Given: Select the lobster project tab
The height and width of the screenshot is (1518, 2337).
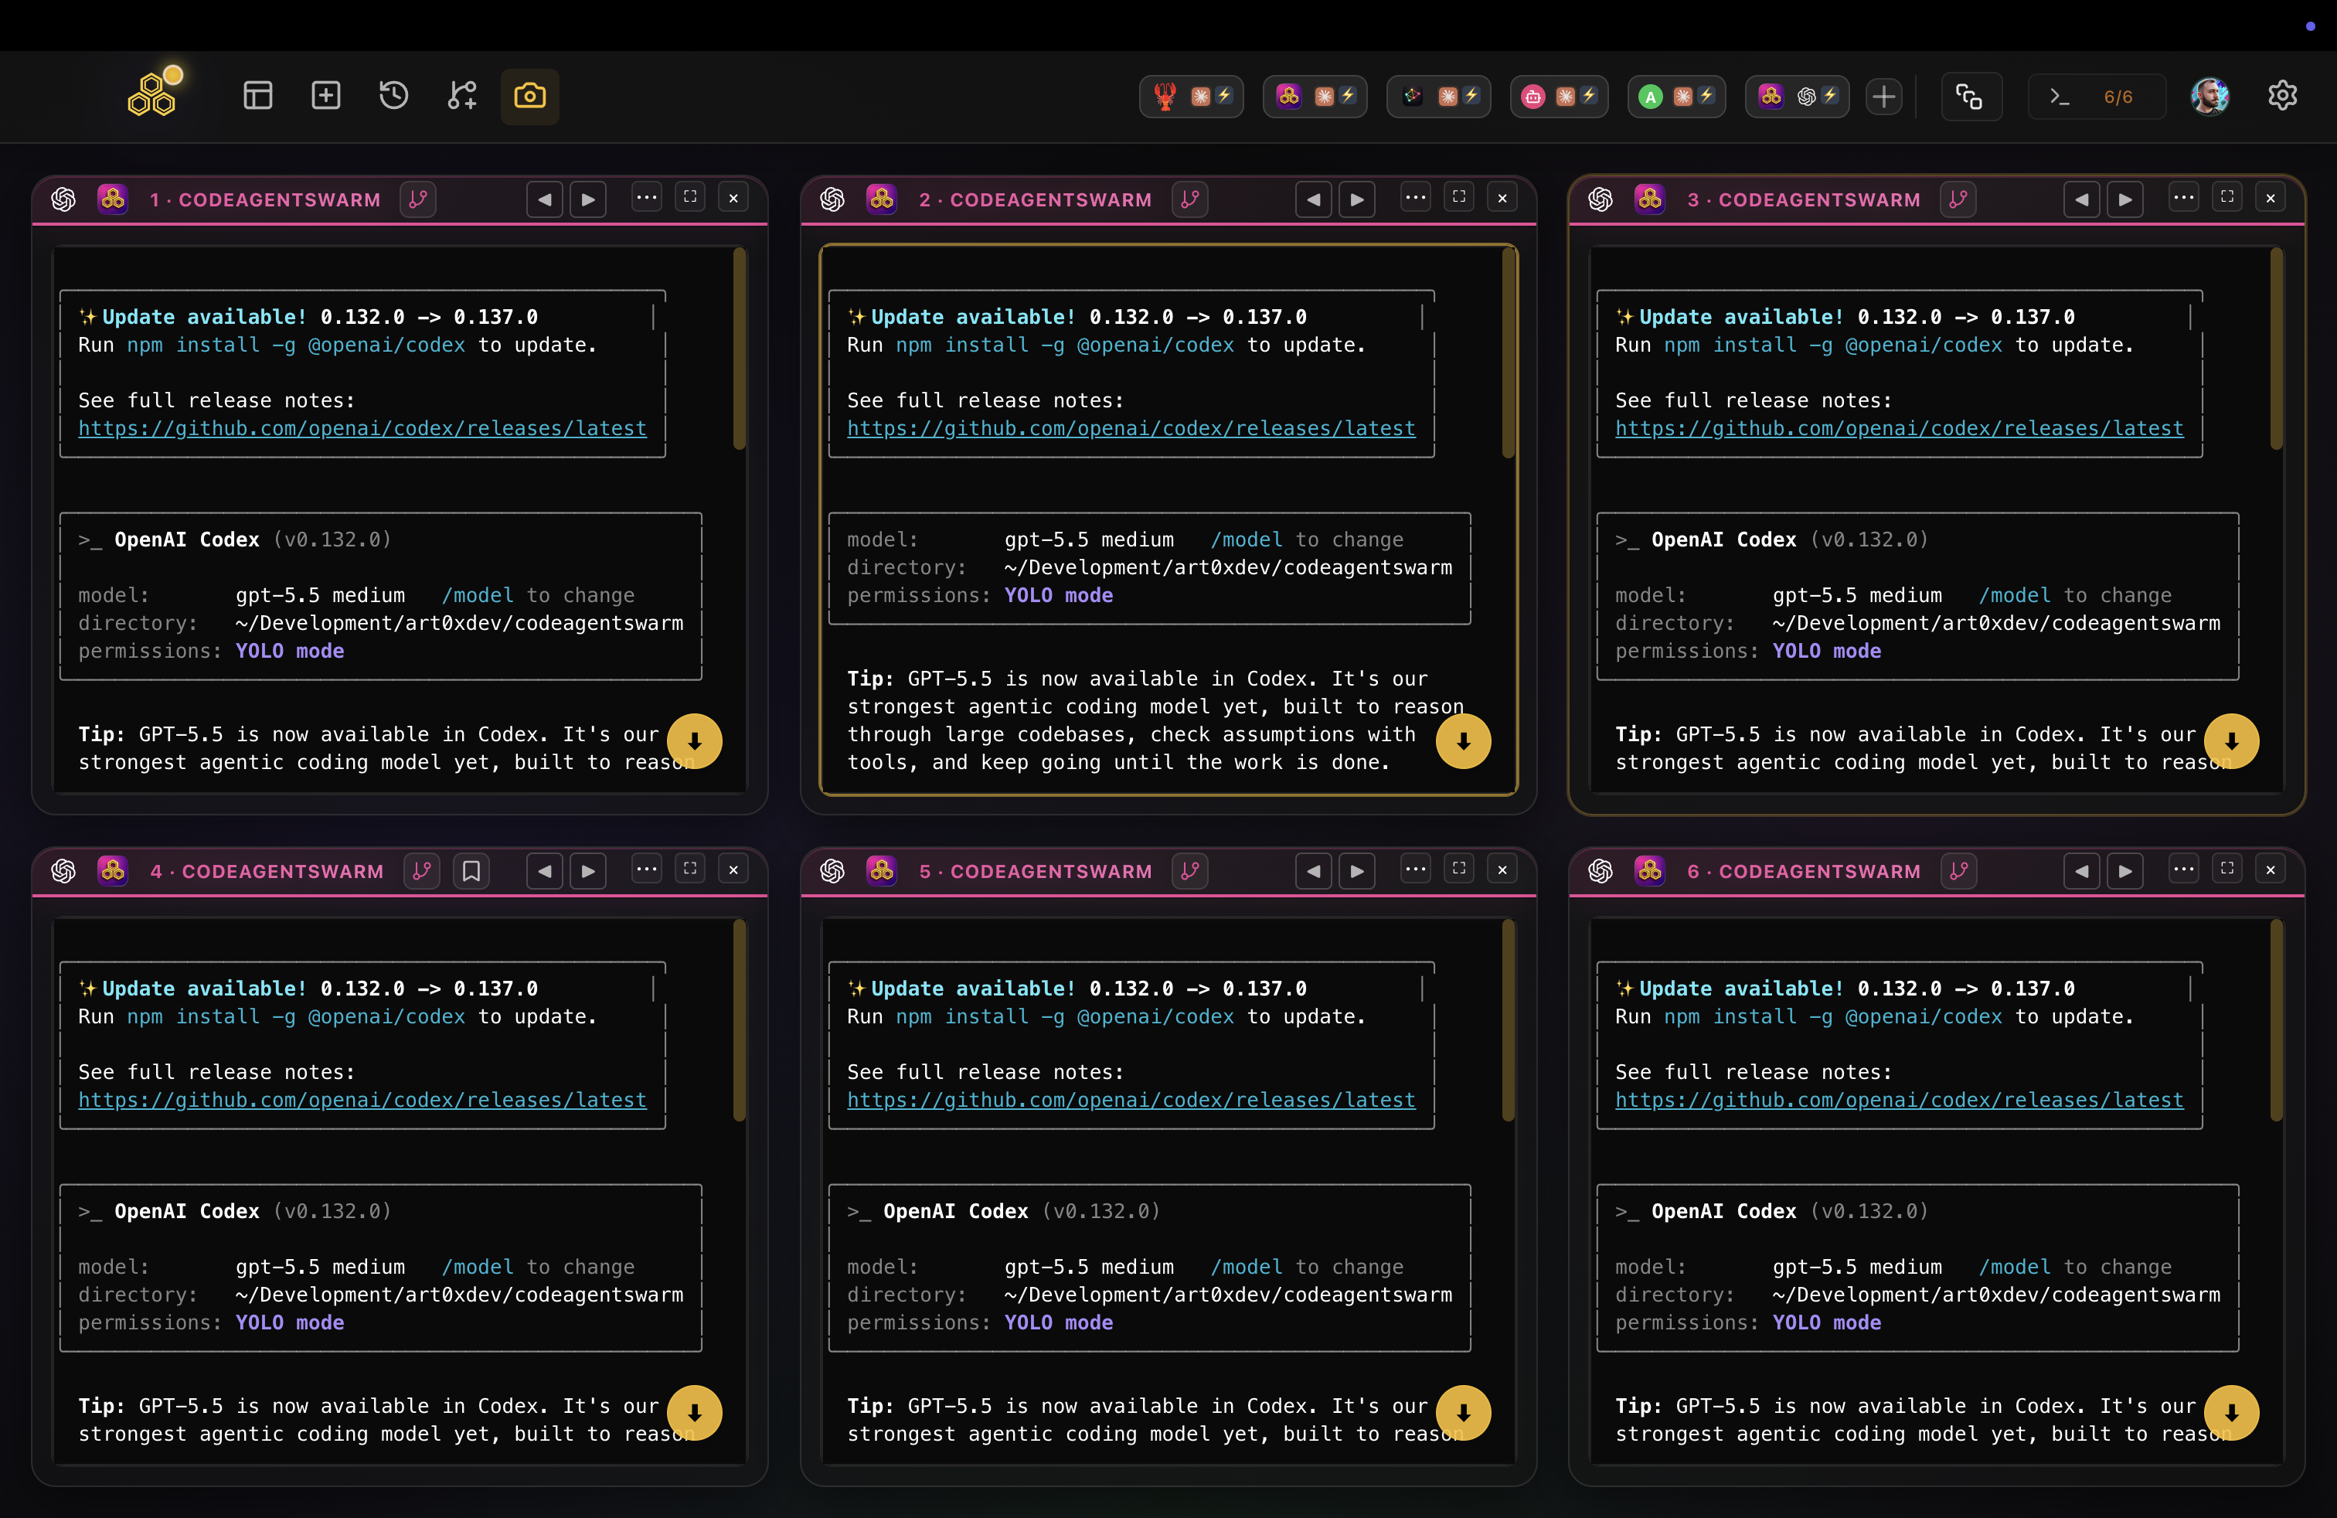Looking at the screenshot, I should (x=1191, y=96).
